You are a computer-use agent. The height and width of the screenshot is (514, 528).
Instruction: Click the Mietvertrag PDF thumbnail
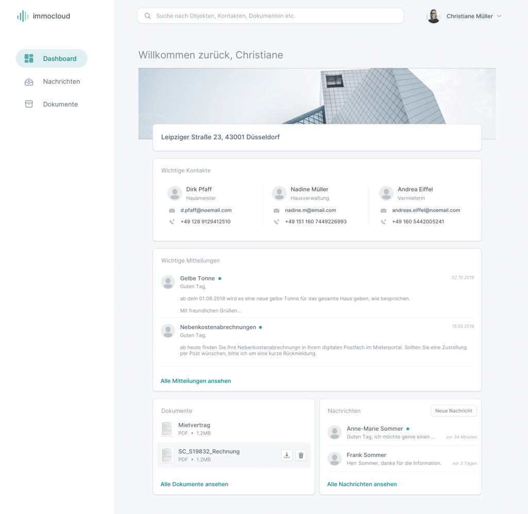click(x=167, y=429)
